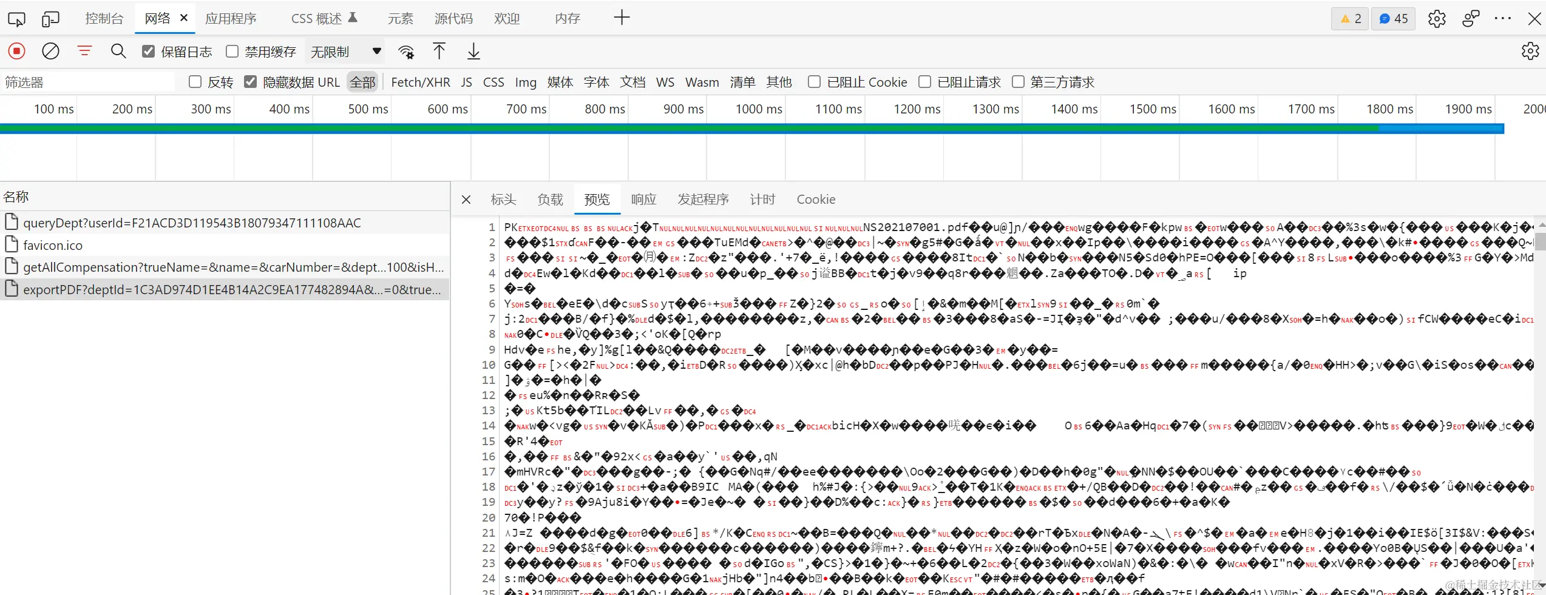
Task: Open network conditions wifi icon
Action: pos(406,52)
